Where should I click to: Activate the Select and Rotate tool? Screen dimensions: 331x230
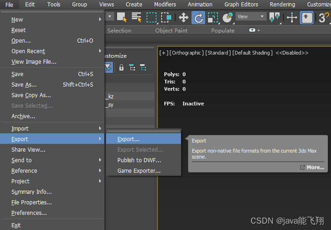pyautogui.click(x=198, y=17)
